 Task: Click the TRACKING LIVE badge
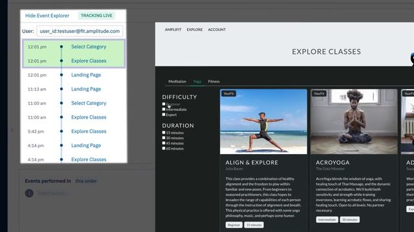[x=96, y=15]
